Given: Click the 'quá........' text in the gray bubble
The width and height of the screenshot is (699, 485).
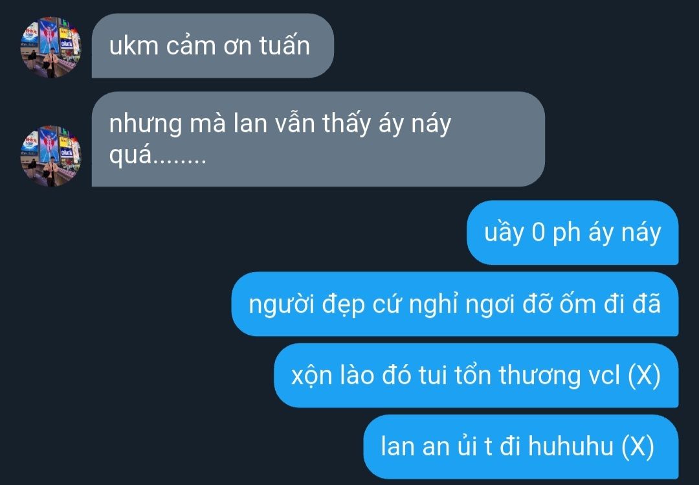Looking at the screenshot, I should click(158, 155).
